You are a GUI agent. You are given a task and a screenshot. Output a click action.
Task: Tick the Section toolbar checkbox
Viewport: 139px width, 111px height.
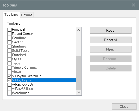pyautogui.click(x=9, y=42)
